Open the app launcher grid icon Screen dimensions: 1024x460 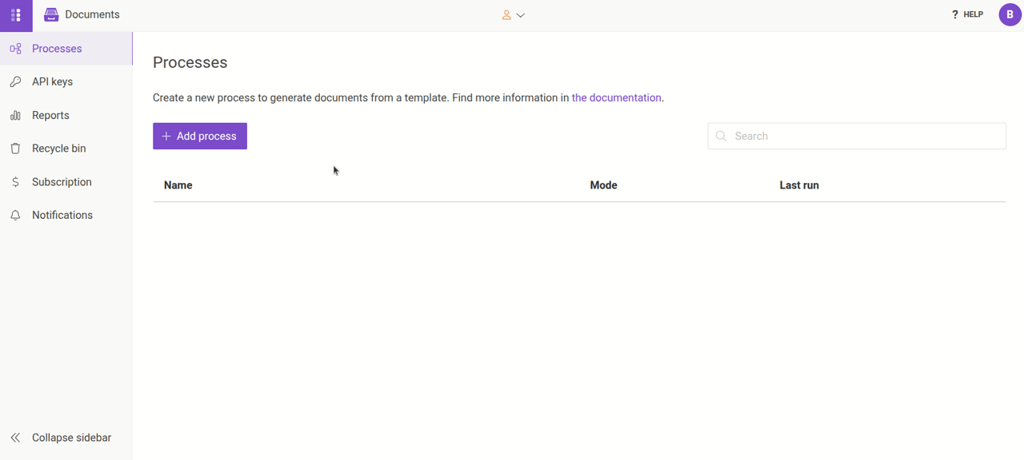point(16,15)
